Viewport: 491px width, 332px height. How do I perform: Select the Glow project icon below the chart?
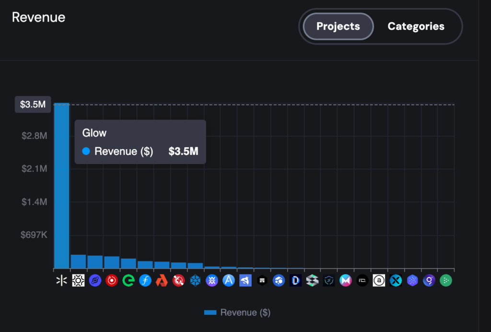(x=61, y=280)
